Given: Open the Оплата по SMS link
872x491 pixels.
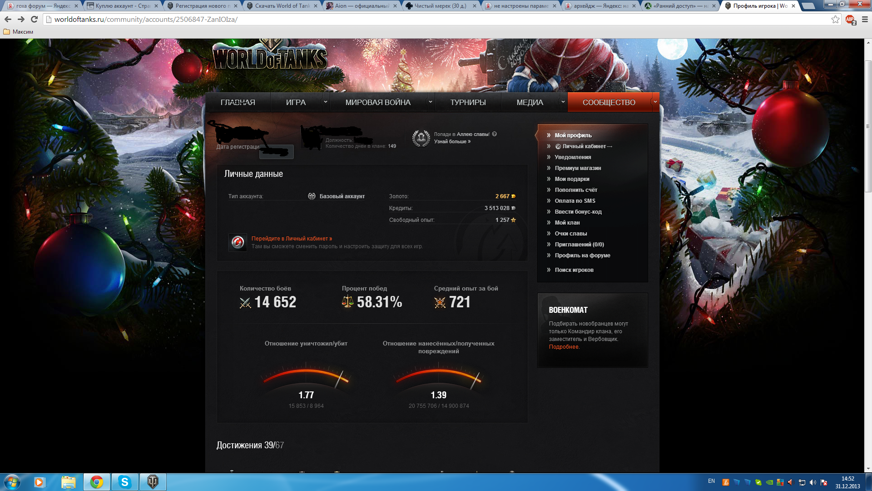Looking at the screenshot, I should tap(575, 201).
